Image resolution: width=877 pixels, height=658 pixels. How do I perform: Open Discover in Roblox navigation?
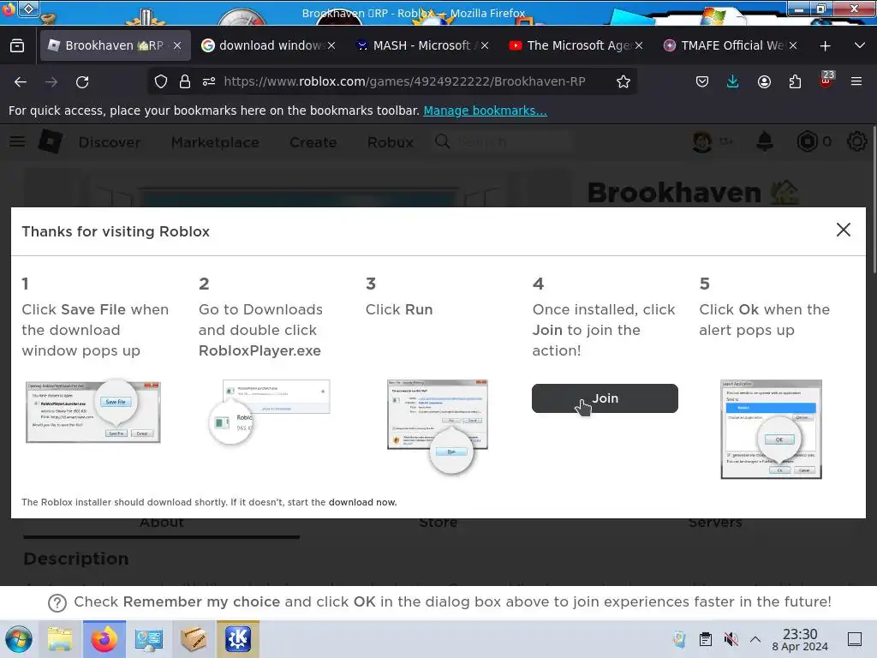point(110,143)
